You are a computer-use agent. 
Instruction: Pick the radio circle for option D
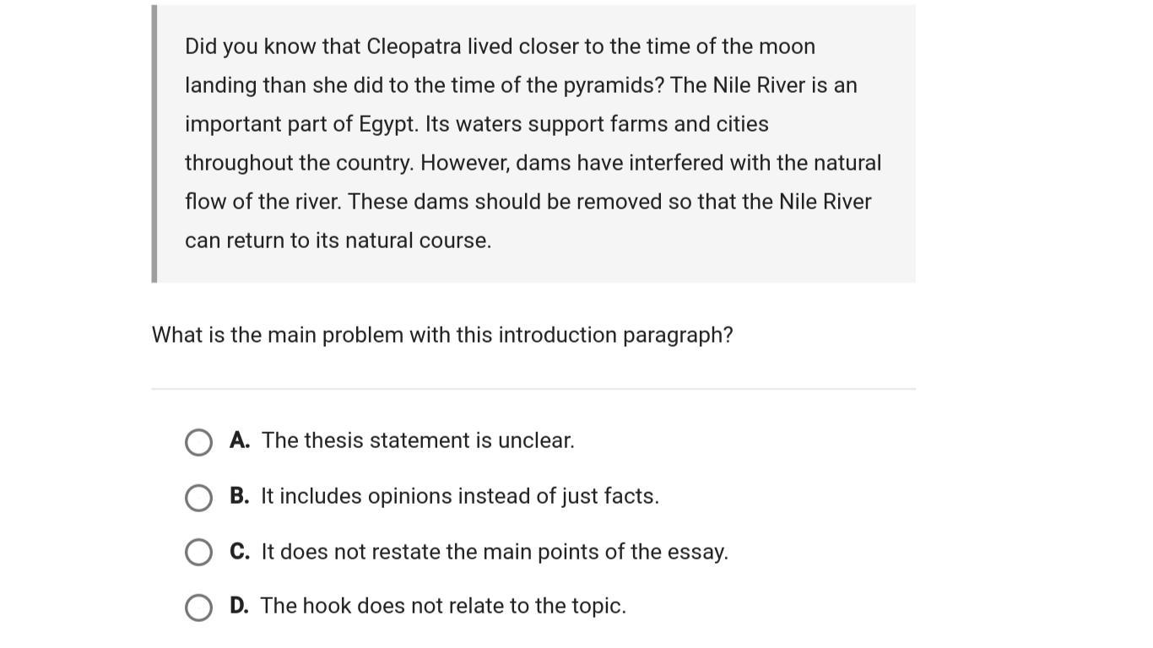(x=198, y=607)
